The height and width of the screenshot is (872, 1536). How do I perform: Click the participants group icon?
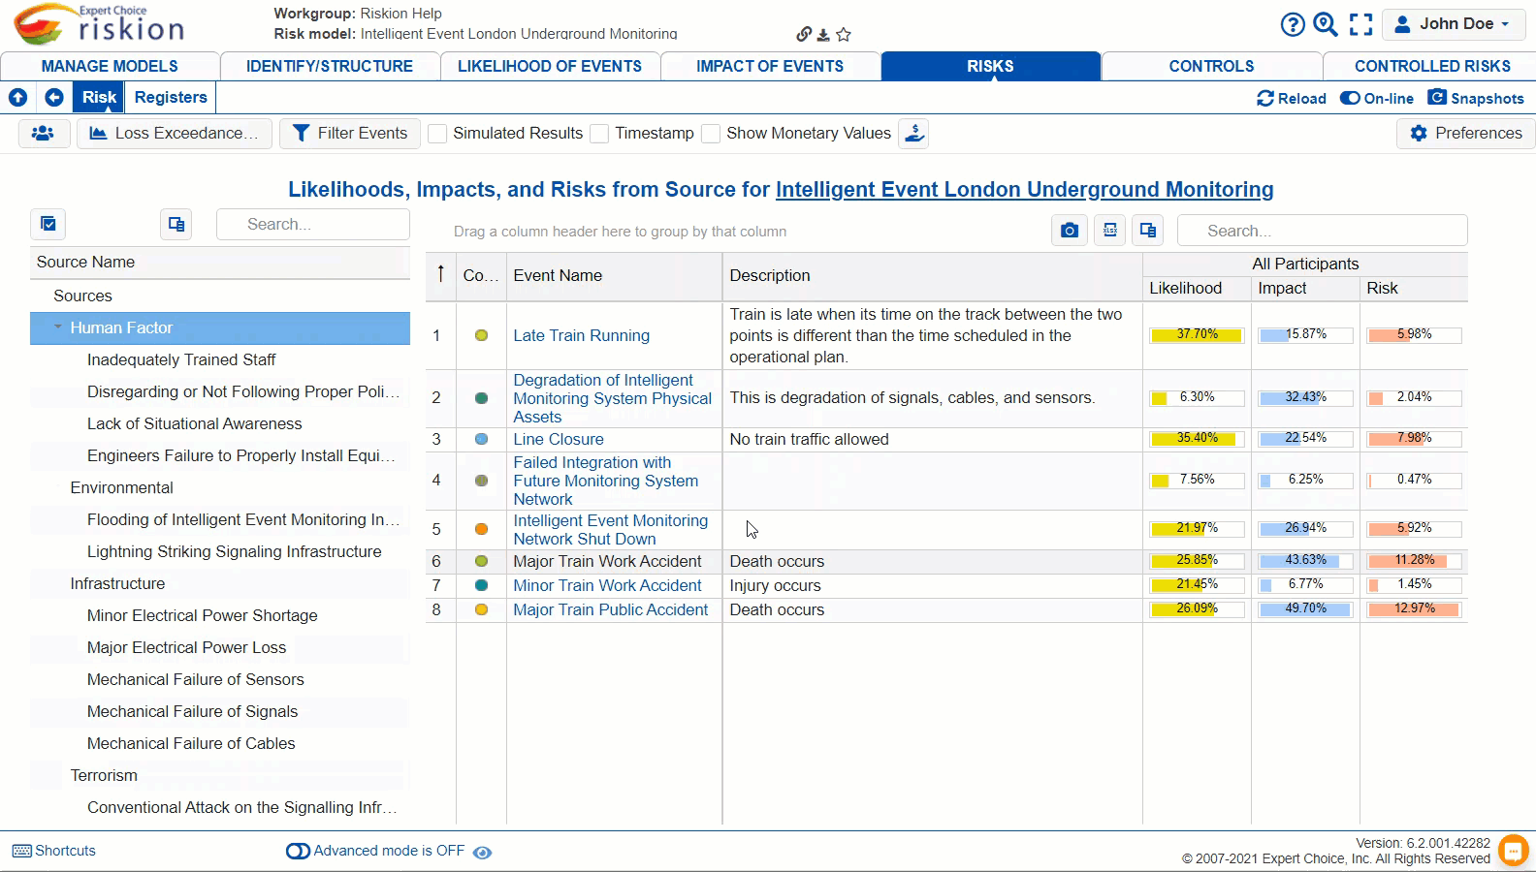[43, 134]
